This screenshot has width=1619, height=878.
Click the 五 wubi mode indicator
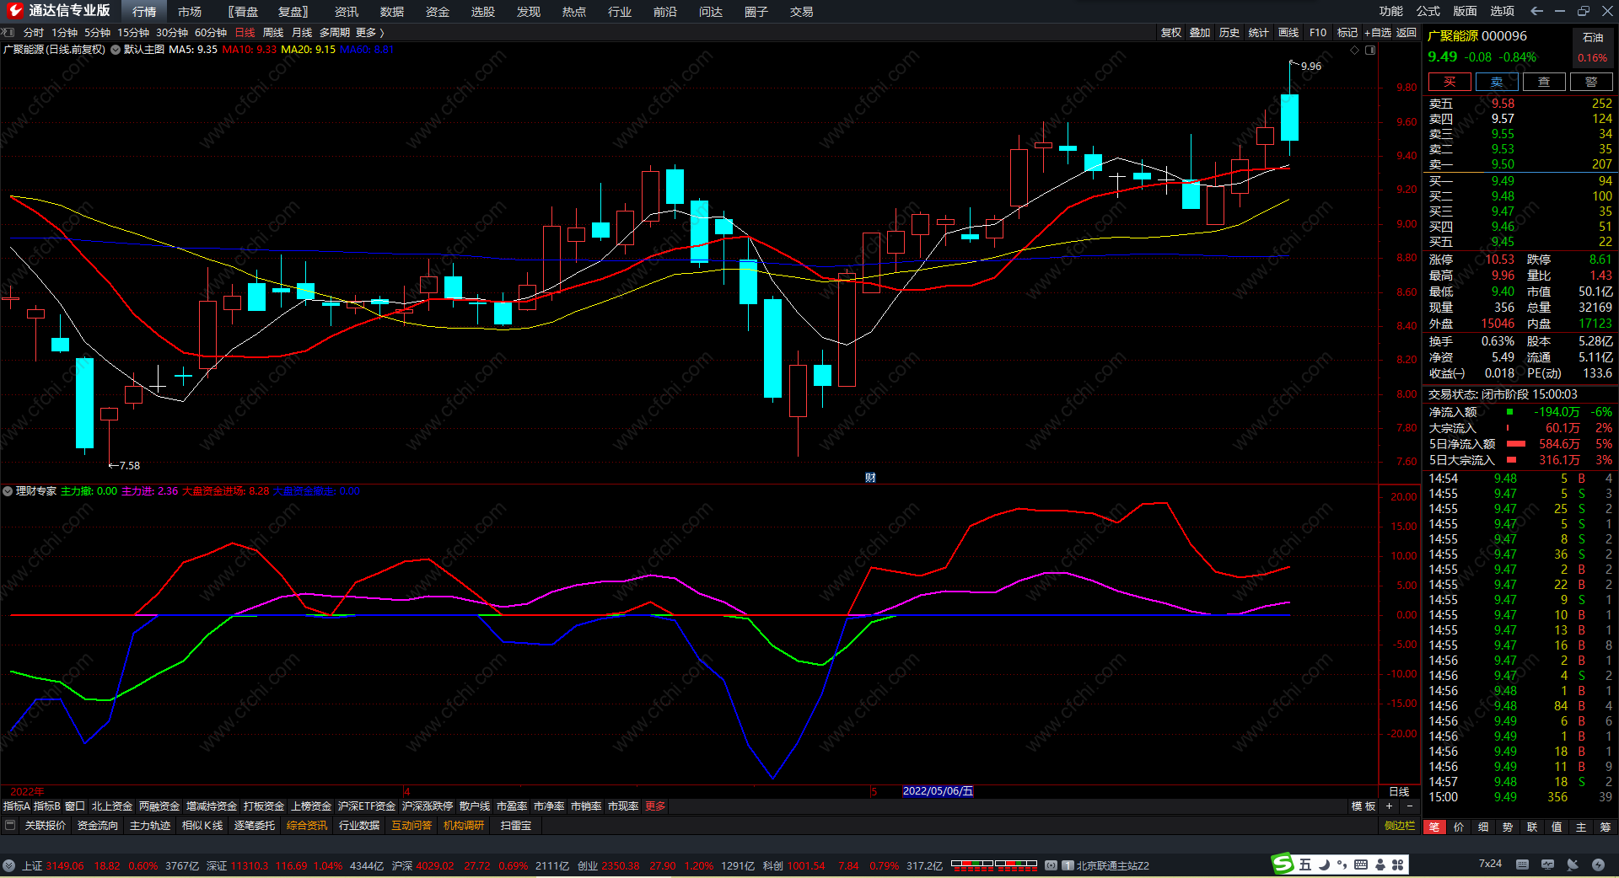point(1305,865)
